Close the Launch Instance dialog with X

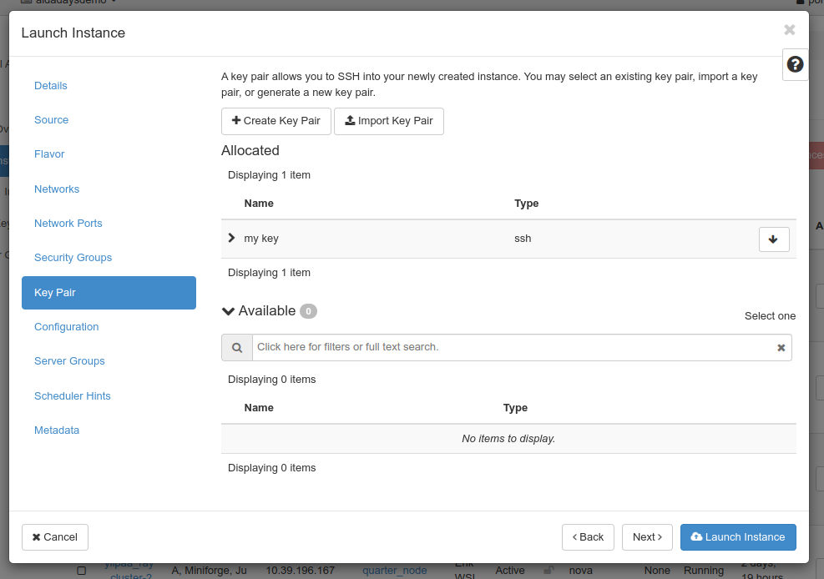[x=789, y=30]
